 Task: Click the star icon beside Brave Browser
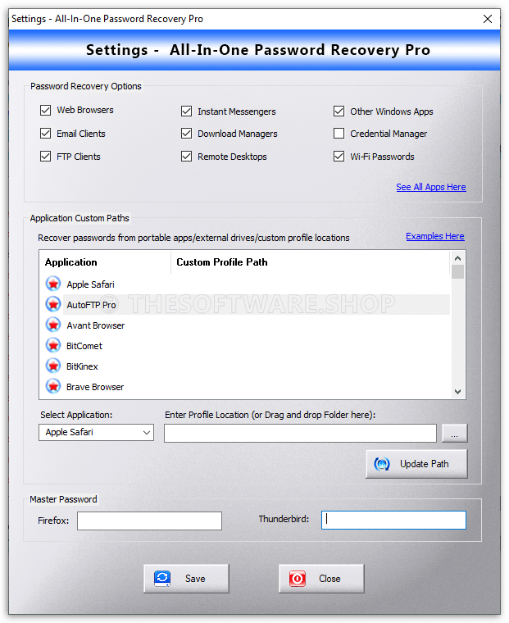tap(52, 386)
